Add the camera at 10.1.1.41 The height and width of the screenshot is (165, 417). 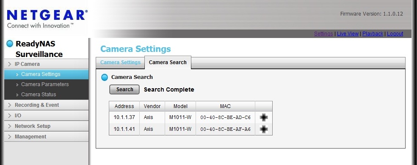tap(264, 130)
